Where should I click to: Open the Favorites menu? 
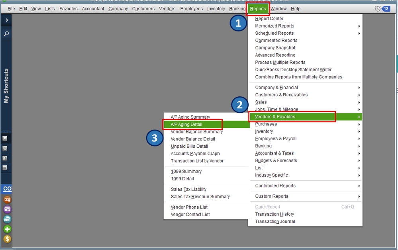69,9
